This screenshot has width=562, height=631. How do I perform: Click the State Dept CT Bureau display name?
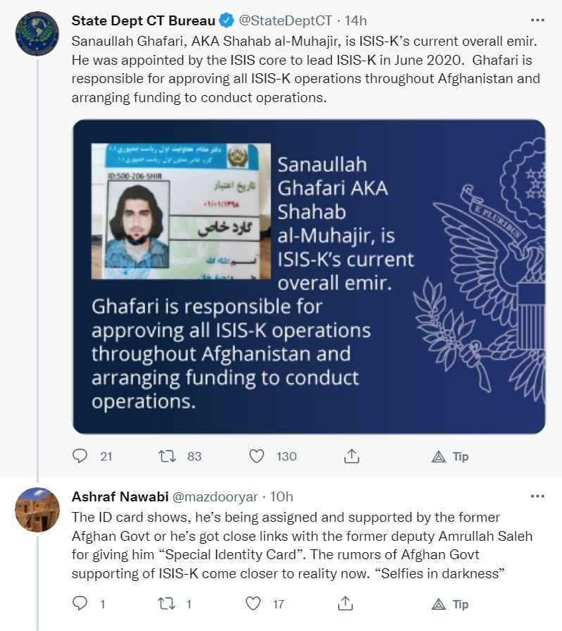(143, 20)
